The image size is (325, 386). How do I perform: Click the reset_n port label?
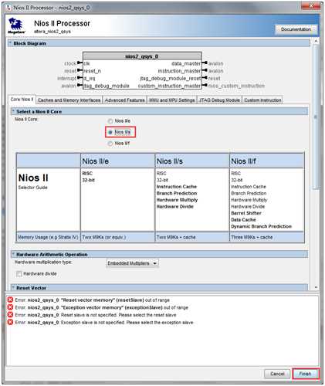coord(92,71)
